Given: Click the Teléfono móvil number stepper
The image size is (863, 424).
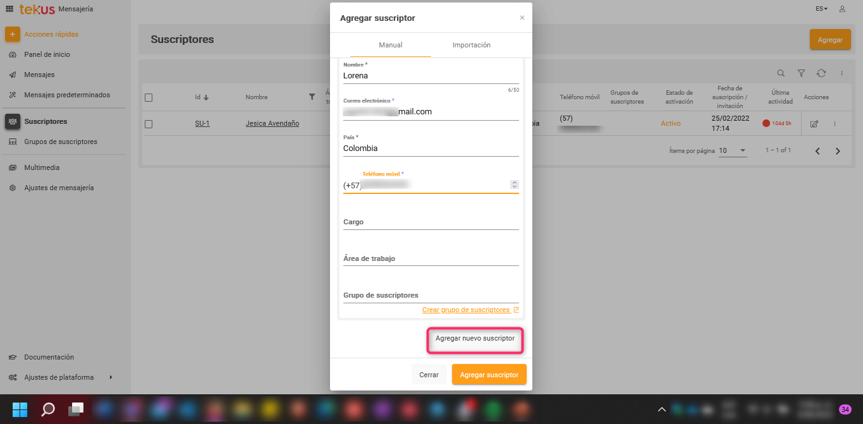Looking at the screenshot, I should pyautogui.click(x=515, y=185).
